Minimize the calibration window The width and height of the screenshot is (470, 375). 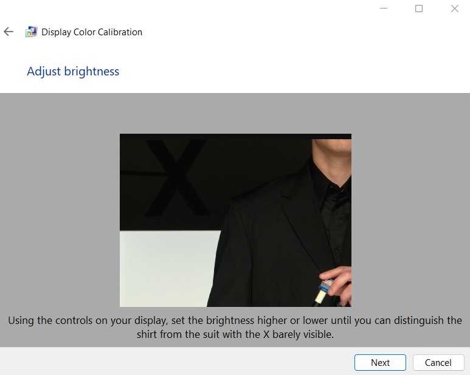tap(384, 9)
